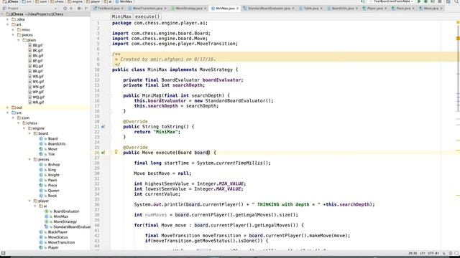Image resolution: width=460 pixels, height=258 pixels.
Task: Click the green Run button in toolbar
Action: tap(419, 1)
